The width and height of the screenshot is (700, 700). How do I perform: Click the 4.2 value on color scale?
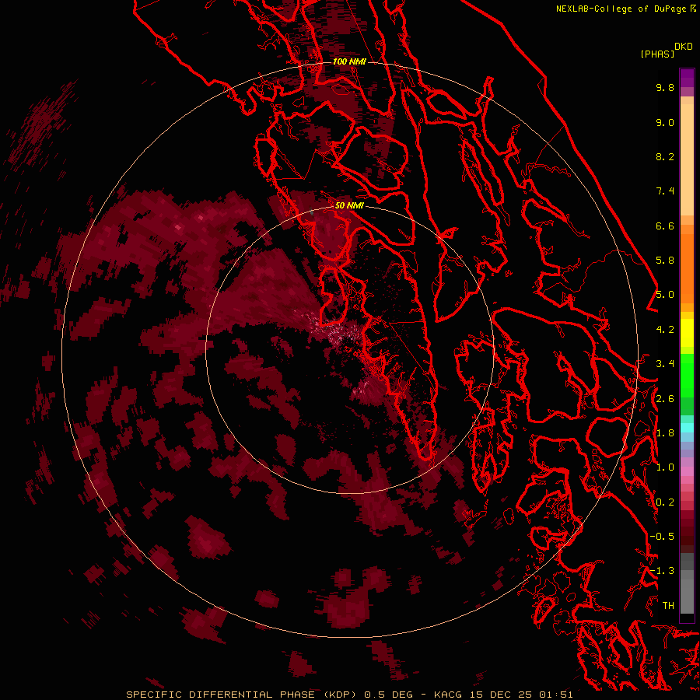[x=665, y=330]
